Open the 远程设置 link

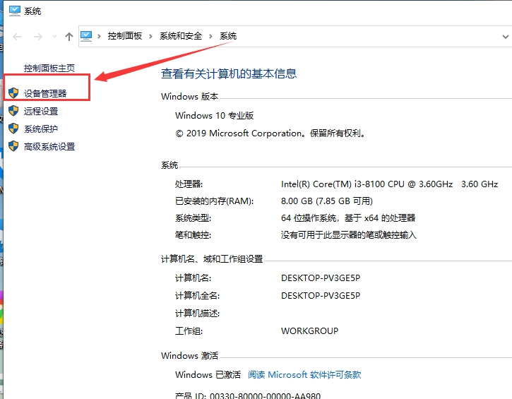pos(41,111)
